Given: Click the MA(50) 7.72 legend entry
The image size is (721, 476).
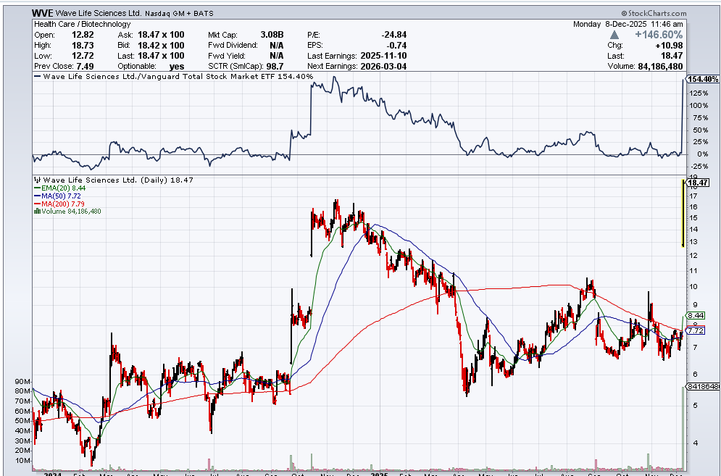Looking at the screenshot, I should click(x=58, y=196).
